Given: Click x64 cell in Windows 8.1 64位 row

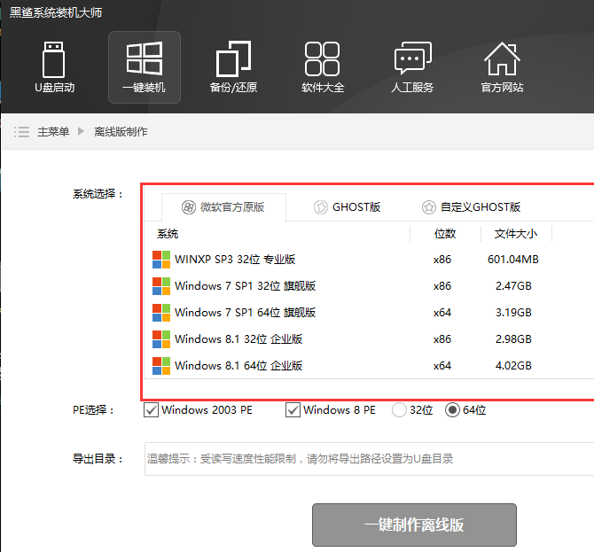Looking at the screenshot, I should (x=442, y=365).
